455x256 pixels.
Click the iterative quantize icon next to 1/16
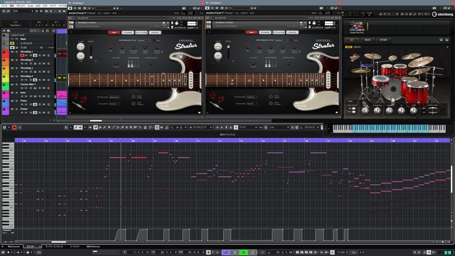pos(292,128)
